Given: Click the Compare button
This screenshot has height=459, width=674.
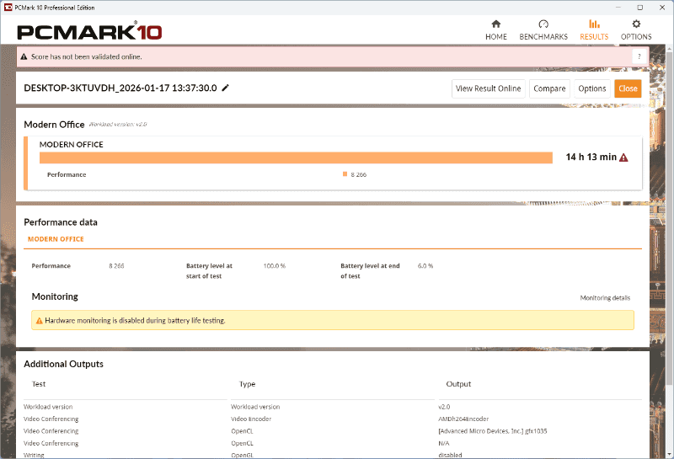Looking at the screenshot, I should click(x=549, y=88).
